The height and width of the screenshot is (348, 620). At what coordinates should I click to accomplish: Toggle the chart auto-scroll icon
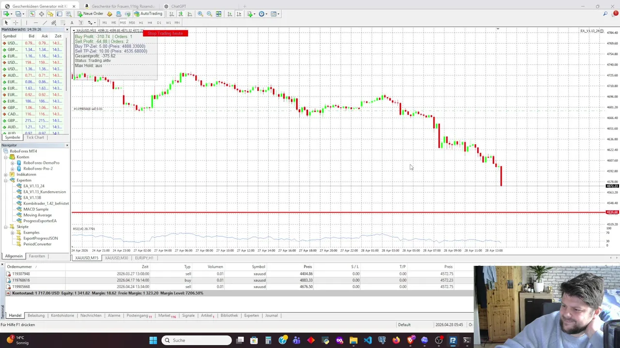230,14
